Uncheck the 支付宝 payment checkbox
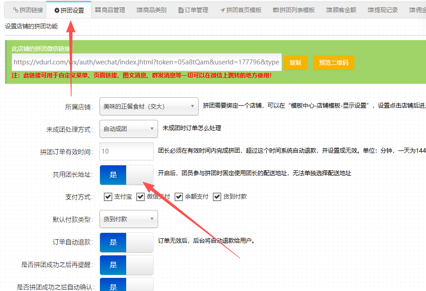The width and height of the screenshot is (426, 291). [108, 197]
